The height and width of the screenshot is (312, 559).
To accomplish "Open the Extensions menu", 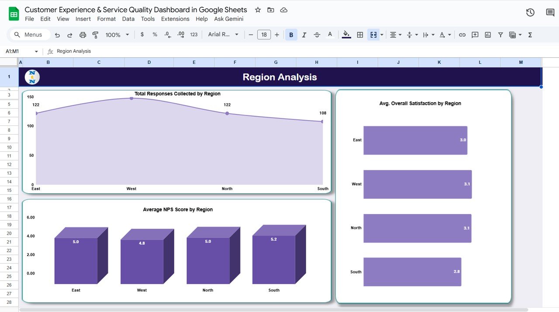I will 175,19.
